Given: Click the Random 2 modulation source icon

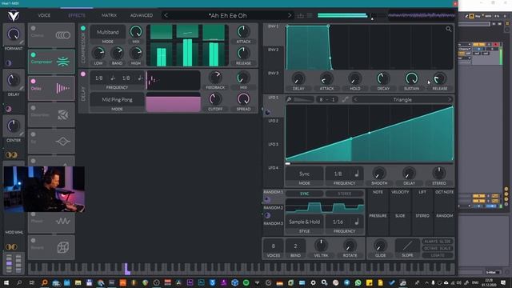Looking at the screenshot, I should 267,215.
